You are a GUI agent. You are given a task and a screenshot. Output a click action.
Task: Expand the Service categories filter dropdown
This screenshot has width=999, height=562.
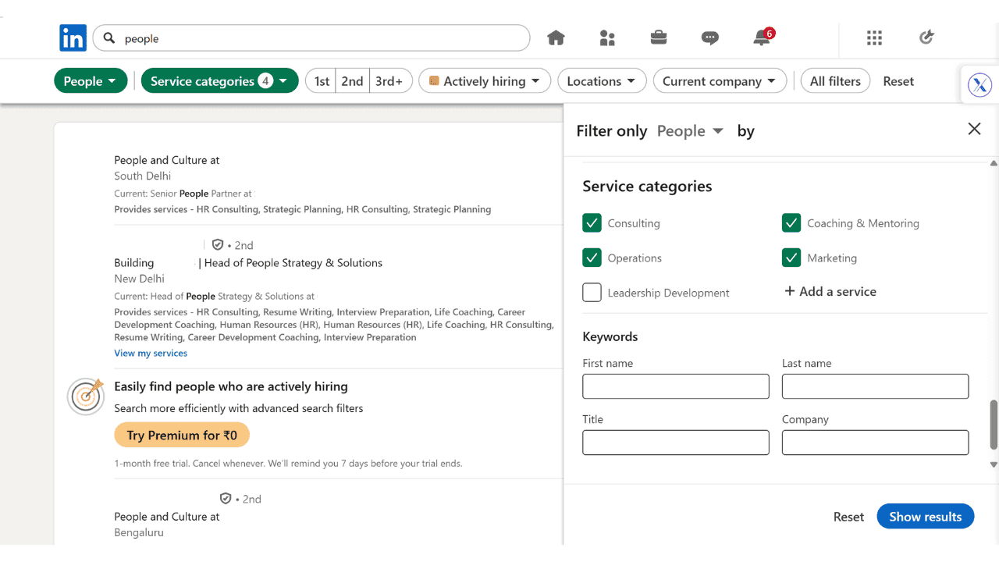tap(219, 81)
